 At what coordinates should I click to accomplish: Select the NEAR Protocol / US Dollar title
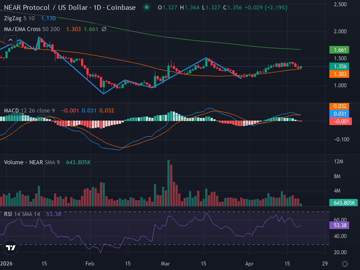click(70, 8)
